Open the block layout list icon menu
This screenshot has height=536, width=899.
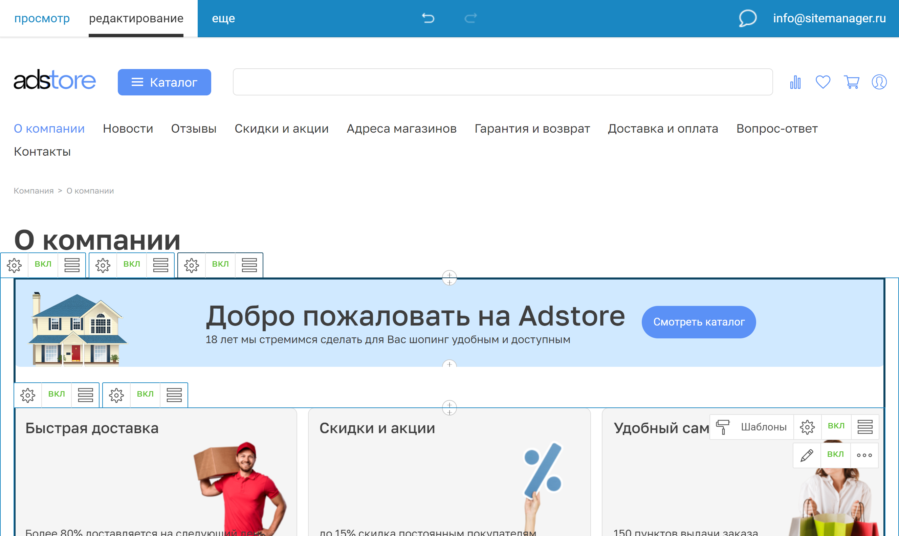(x=71, y=265)
